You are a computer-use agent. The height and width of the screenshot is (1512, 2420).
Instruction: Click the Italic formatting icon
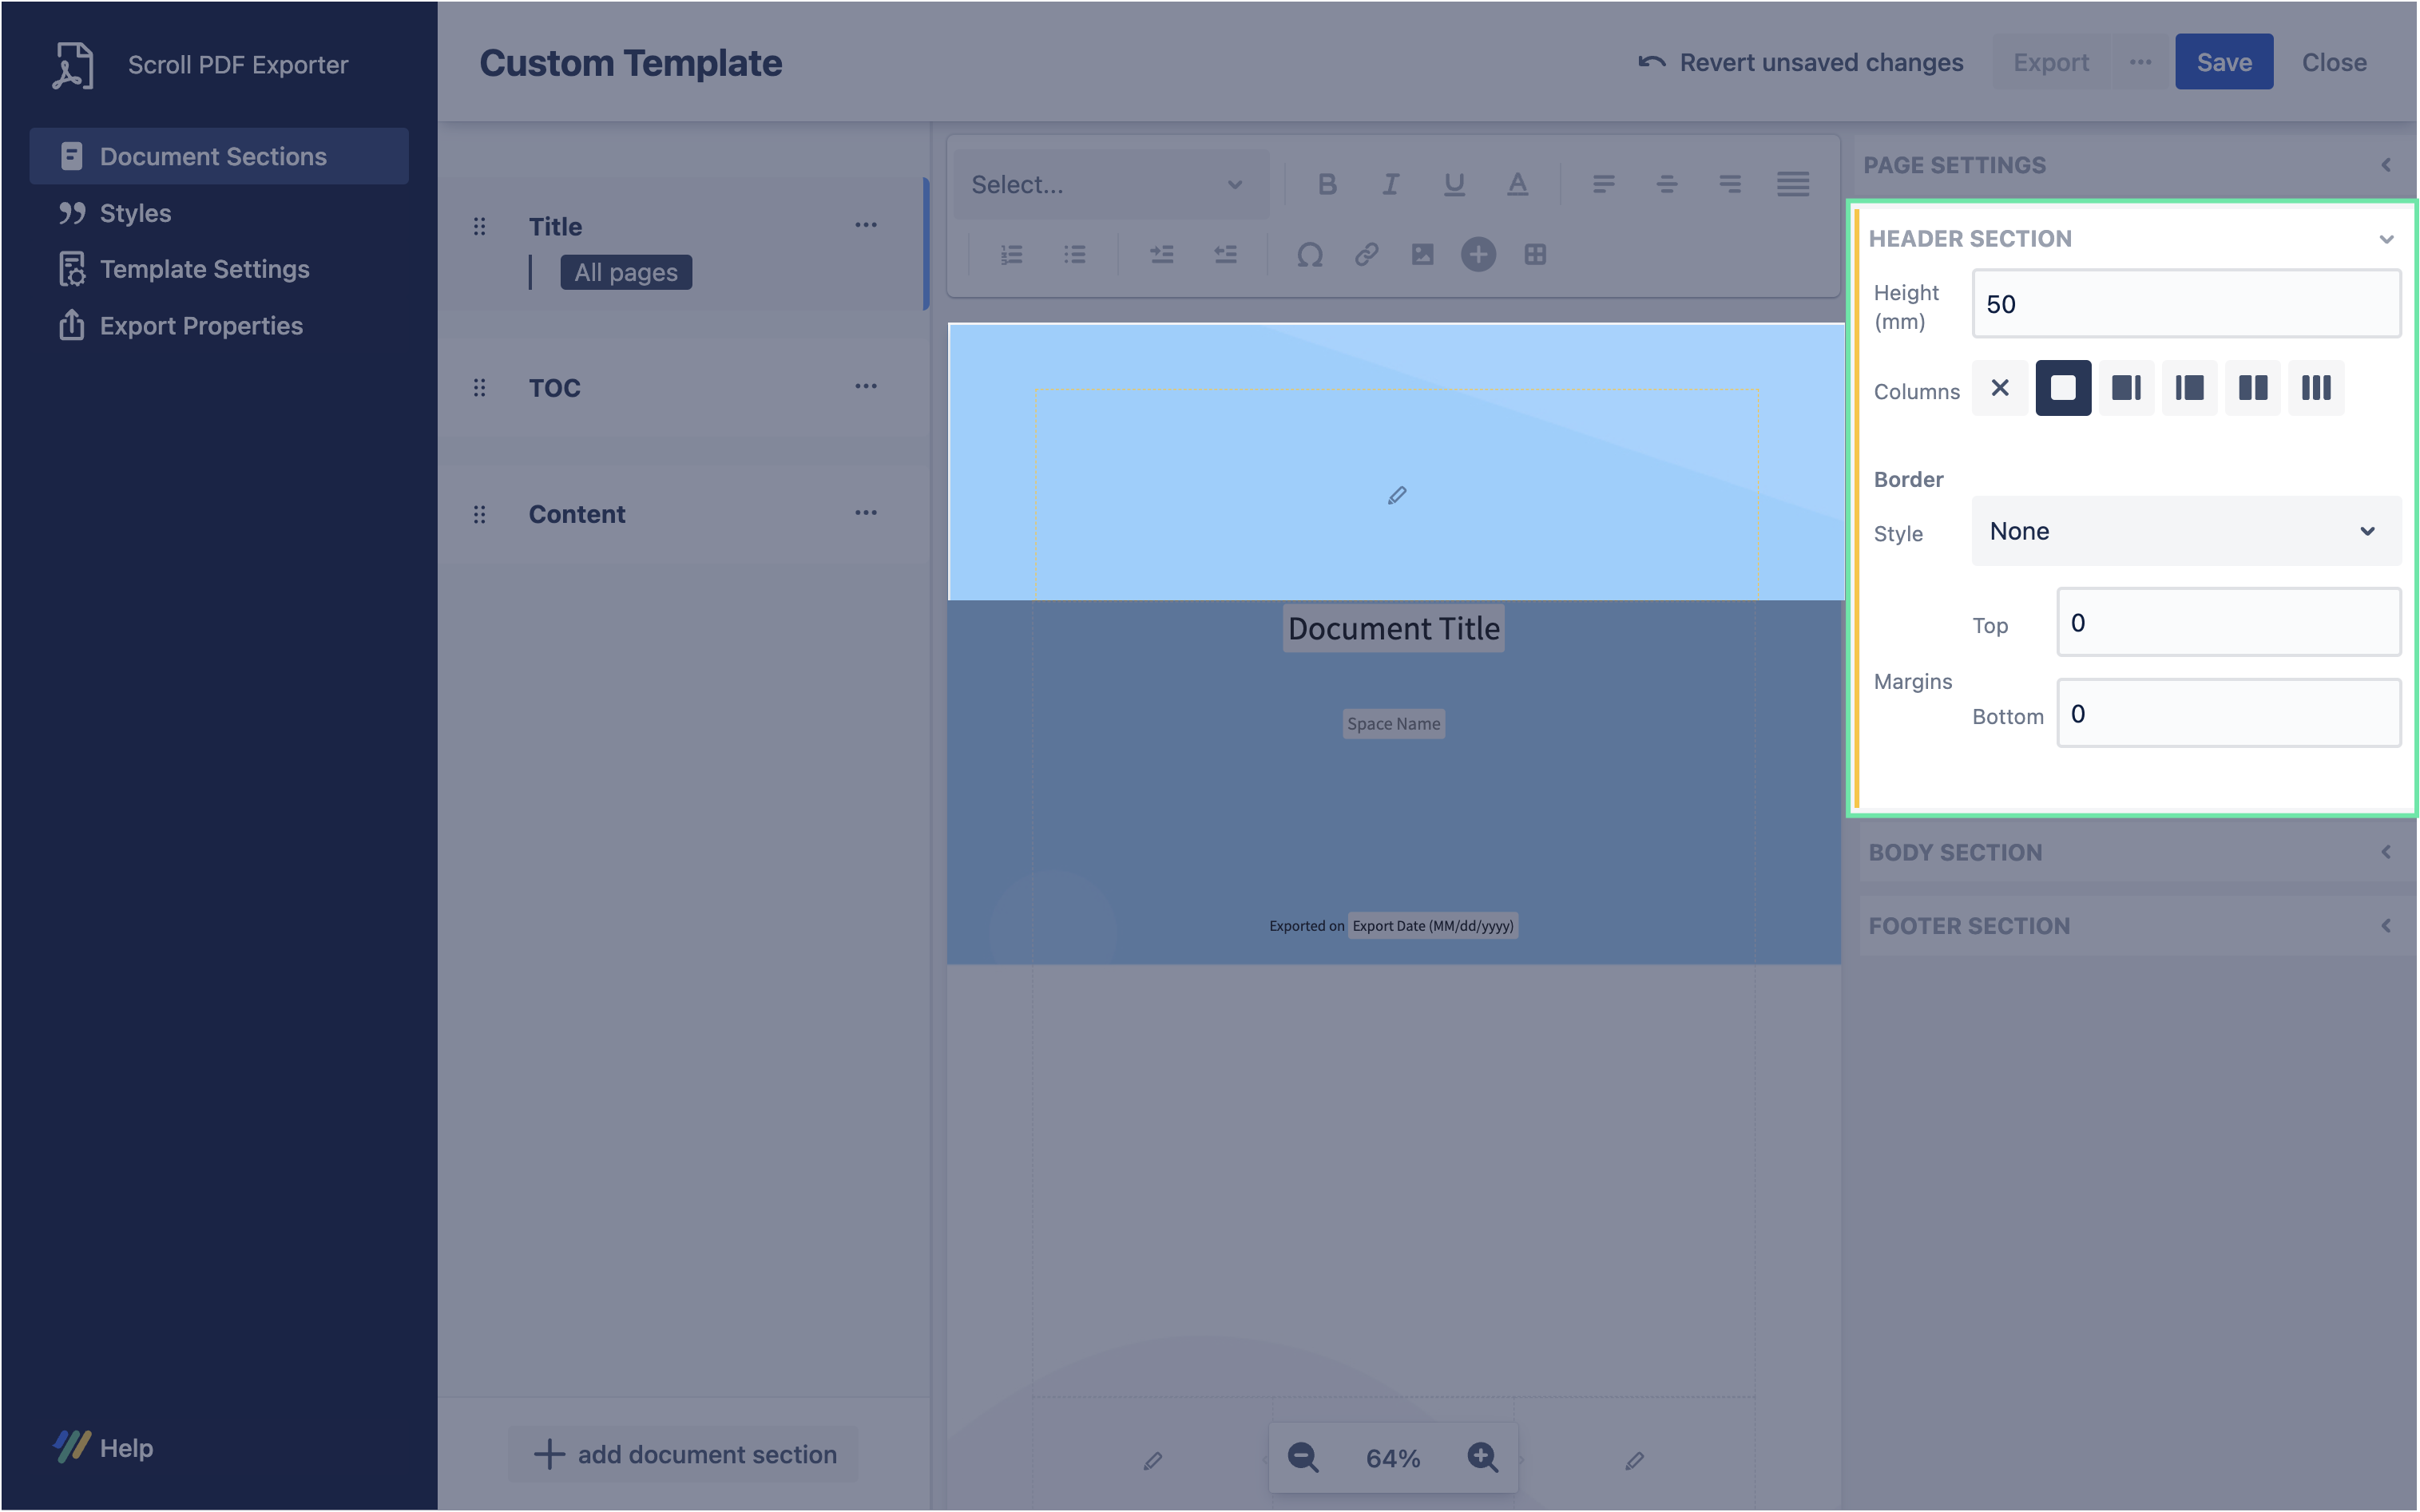pos(1390,184)
